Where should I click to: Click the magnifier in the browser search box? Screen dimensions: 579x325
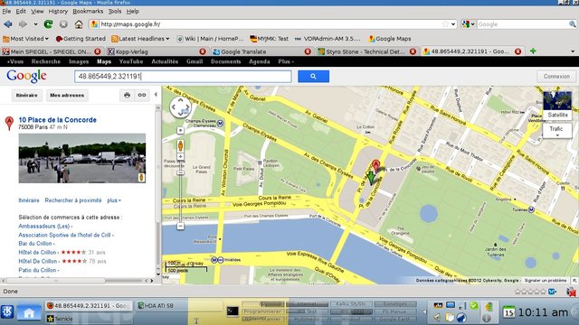(x=572, y=24)
